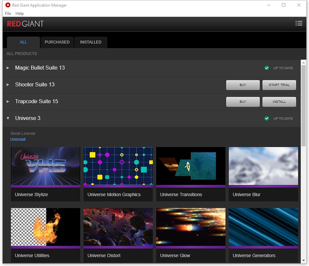This screenshot has height=266, width=309.
Task: Expand the Shooter Suite 13 row
Action: 8,84
